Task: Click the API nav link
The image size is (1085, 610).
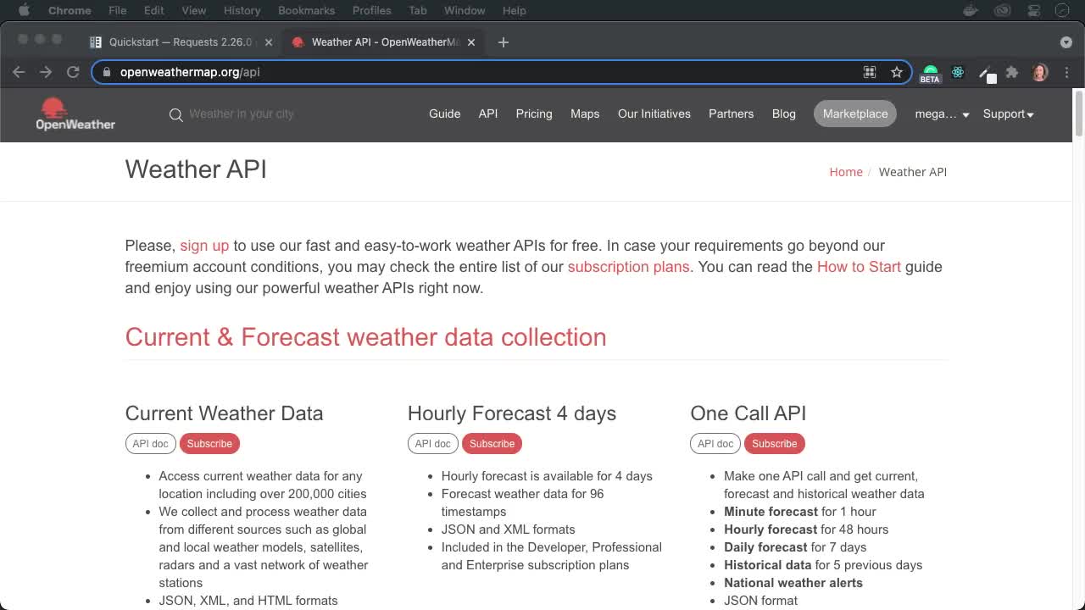Action: [x=487, y=114]
